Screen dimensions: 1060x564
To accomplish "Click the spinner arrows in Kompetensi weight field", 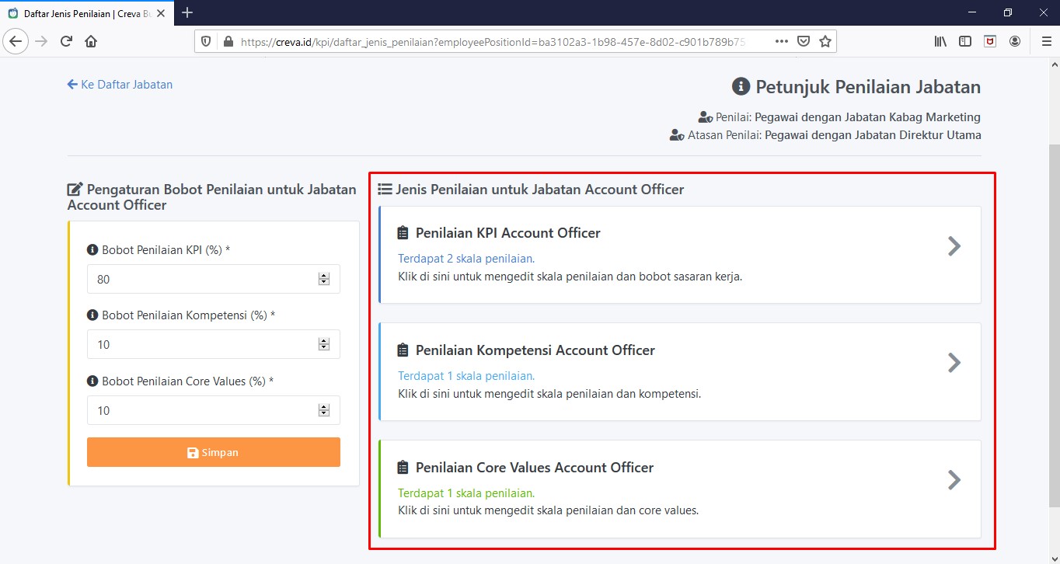I will click(324, 344).
